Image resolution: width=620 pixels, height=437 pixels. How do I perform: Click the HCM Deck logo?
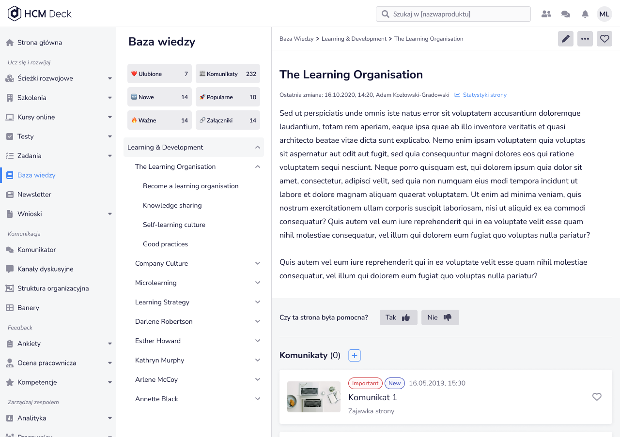[x=40, y=14]
